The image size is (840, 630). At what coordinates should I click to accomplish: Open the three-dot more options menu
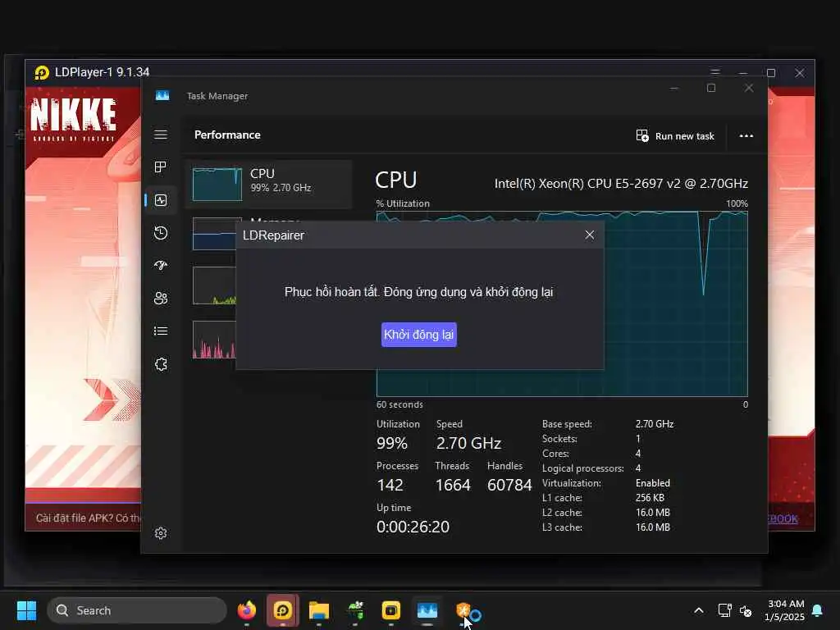pos(746,135)
